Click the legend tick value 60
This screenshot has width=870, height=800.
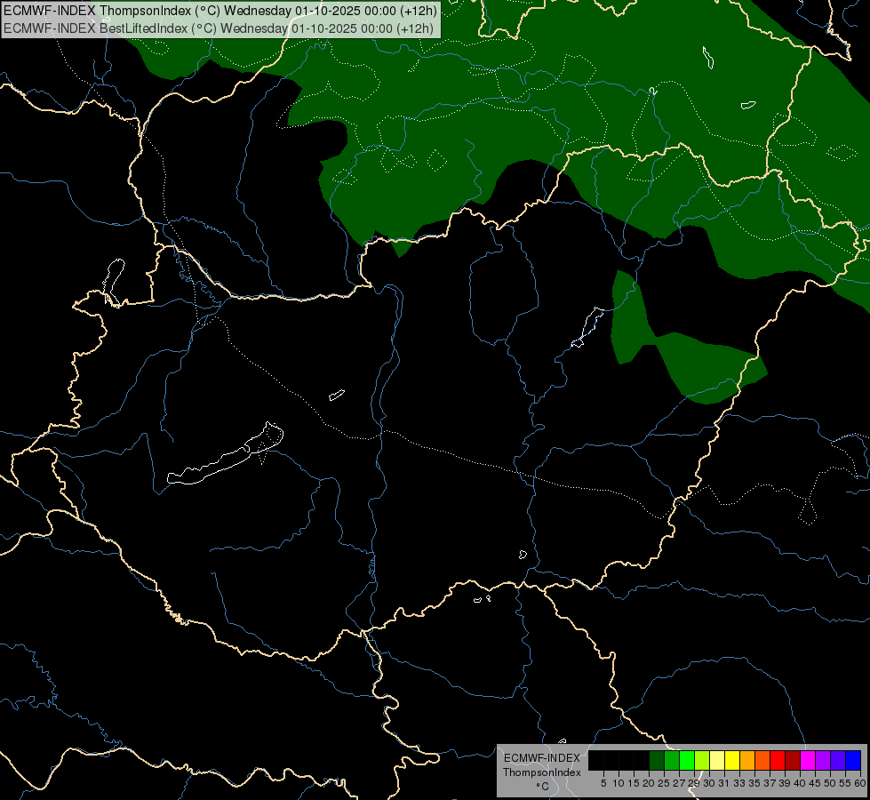coord(860,783)
